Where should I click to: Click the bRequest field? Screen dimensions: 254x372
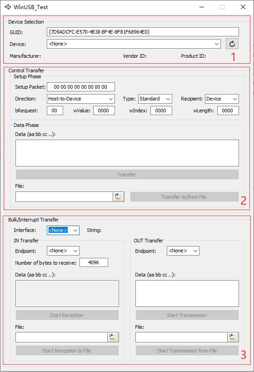[x=55, y=111]
